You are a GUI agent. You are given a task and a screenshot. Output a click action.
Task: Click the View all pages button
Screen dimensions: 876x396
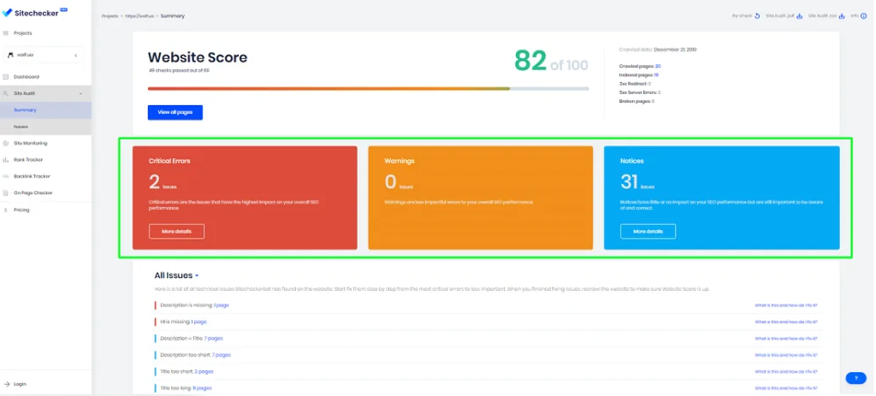[x=175, y=112]
